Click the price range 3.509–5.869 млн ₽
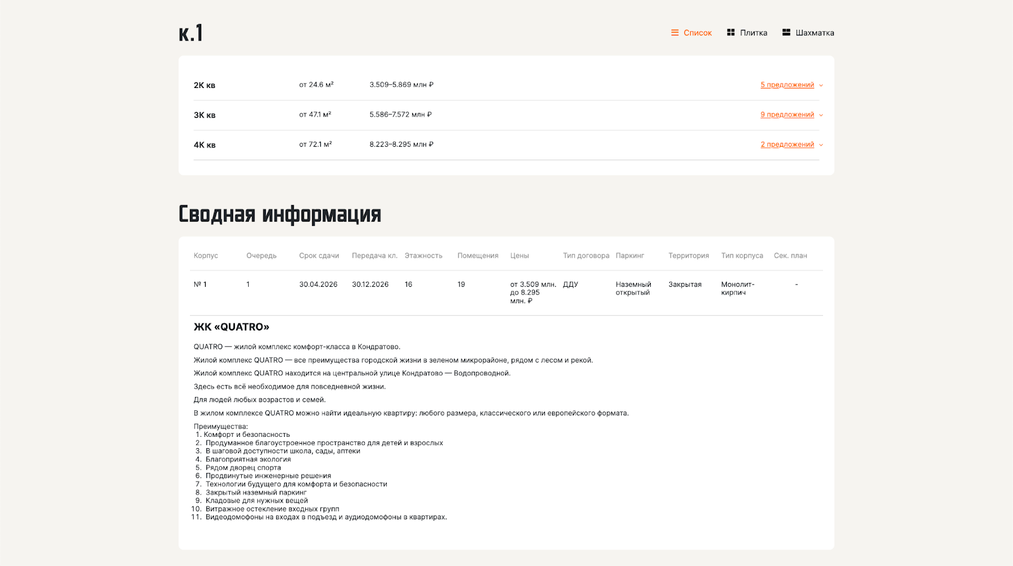This screenshot has width=1013, height=566. coord(401,85)
